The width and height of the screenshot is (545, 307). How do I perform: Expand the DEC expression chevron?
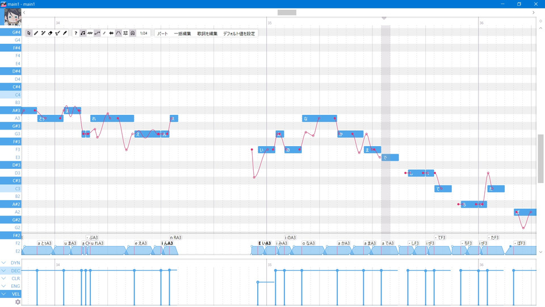click(x=3, y=271)
